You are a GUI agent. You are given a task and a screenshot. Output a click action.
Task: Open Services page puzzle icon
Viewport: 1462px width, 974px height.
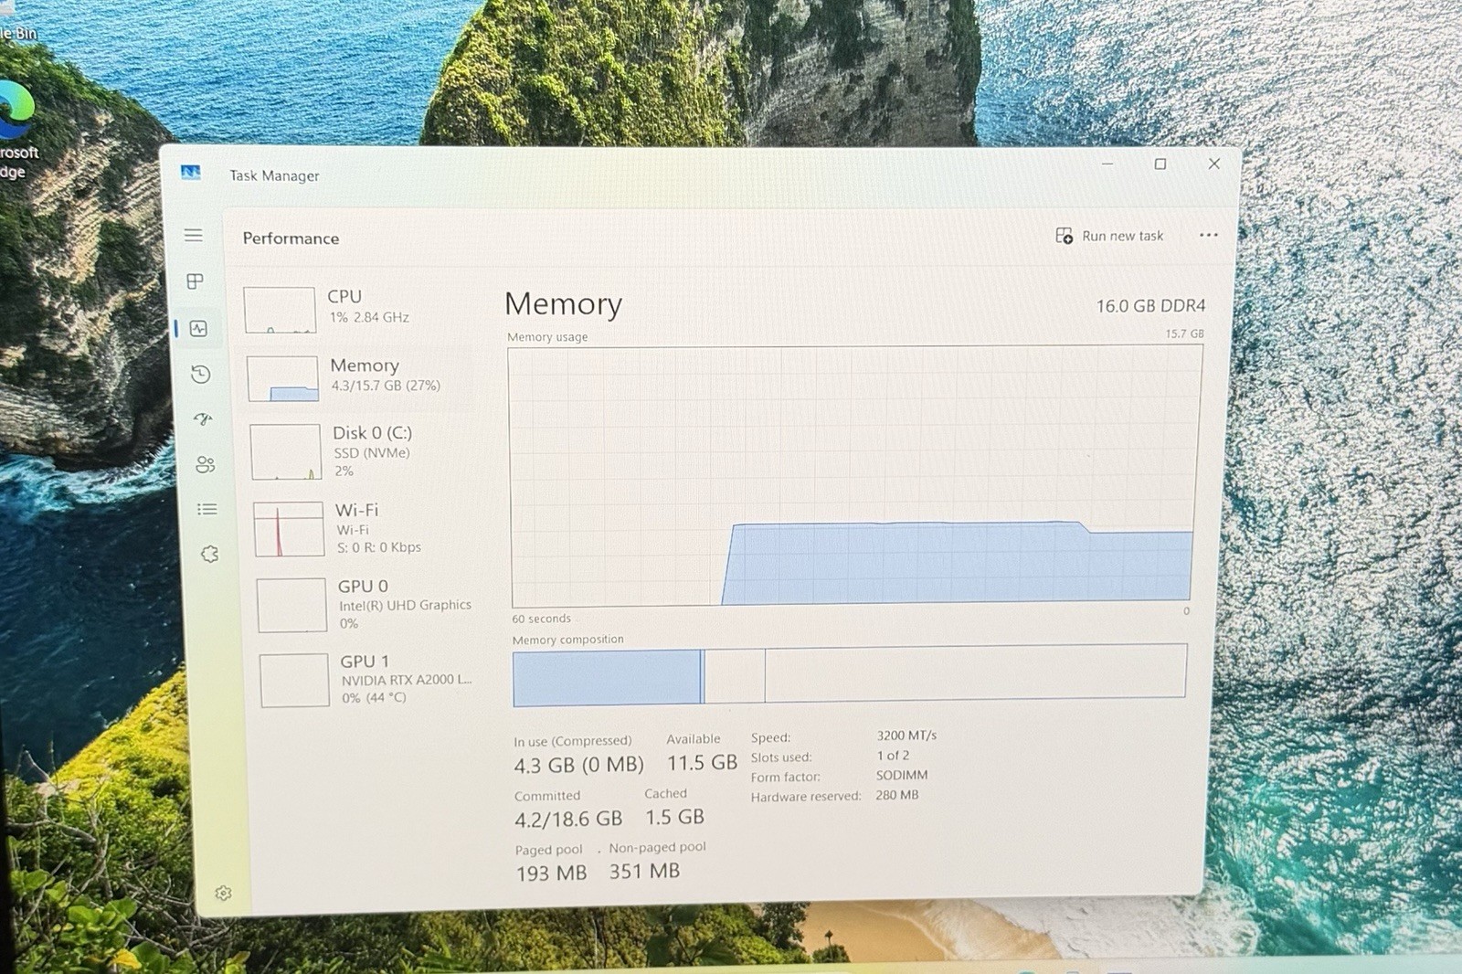pyautogui.click(x=210, y=554)
